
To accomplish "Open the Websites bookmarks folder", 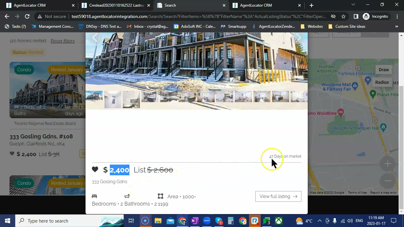I will pyautogui.click(x=312, y=26).
